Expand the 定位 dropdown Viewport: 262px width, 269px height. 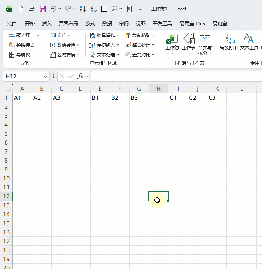tap(60, 35)
